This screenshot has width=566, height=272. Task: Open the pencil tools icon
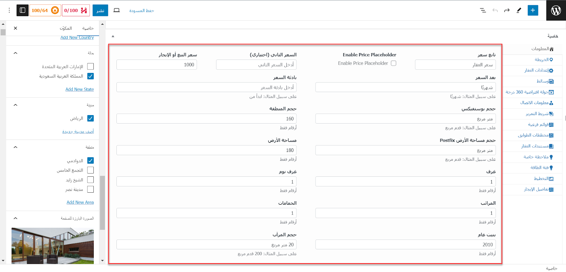tap(519, 10)
